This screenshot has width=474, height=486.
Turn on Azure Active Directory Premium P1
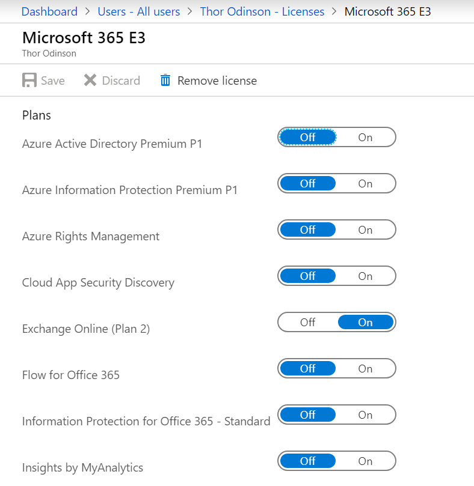click(365, 138)
